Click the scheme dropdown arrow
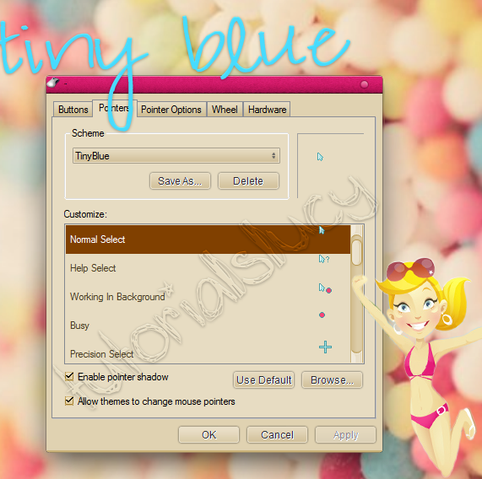482x479 pixels. [x=273, y=156]
